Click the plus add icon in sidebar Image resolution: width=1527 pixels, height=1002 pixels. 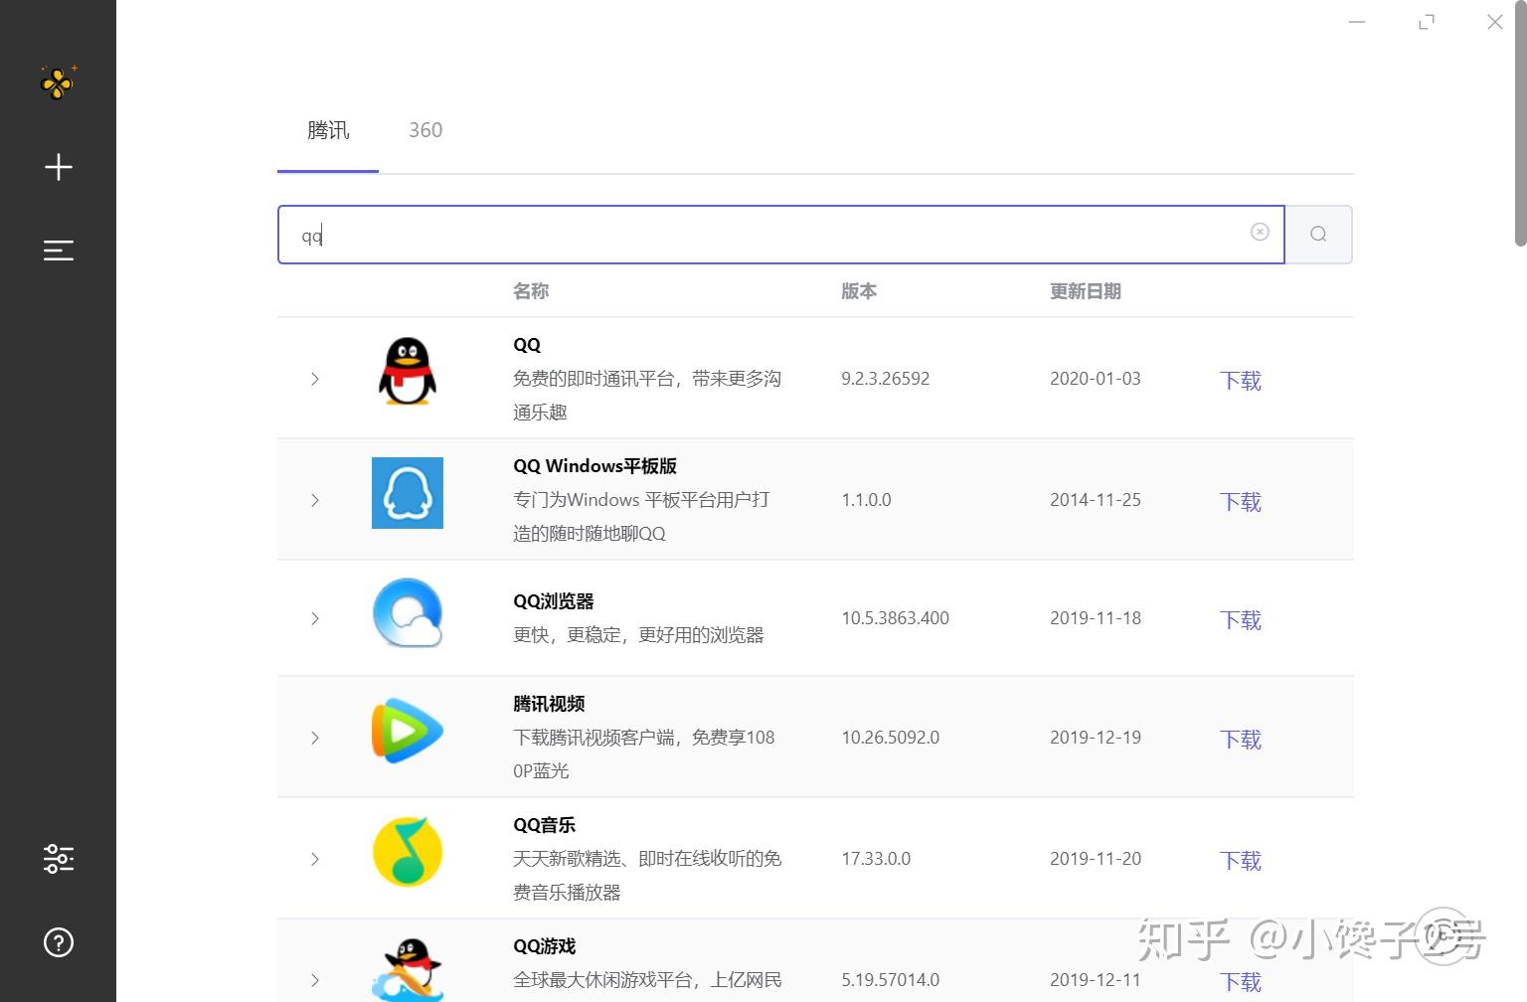[x=59, y=166]
